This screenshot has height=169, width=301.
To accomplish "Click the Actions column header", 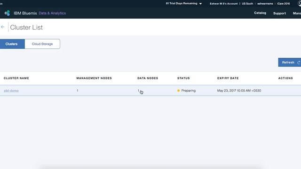I will [285, 78].
